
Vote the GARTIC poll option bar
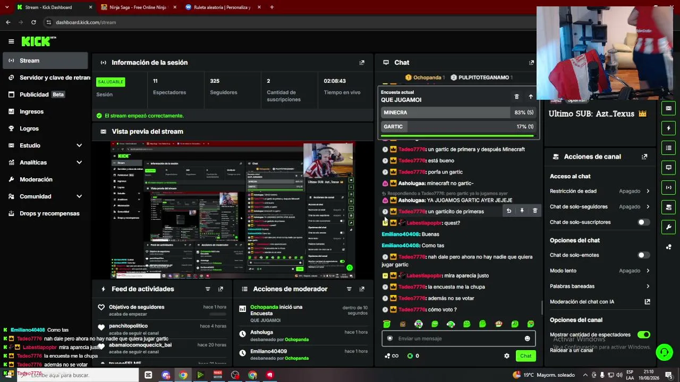tap(458, 127)
